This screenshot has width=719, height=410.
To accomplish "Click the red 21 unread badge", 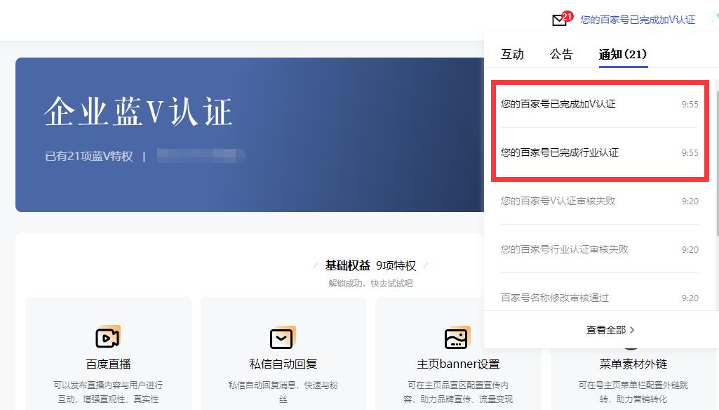I will (x=567, y=15).
